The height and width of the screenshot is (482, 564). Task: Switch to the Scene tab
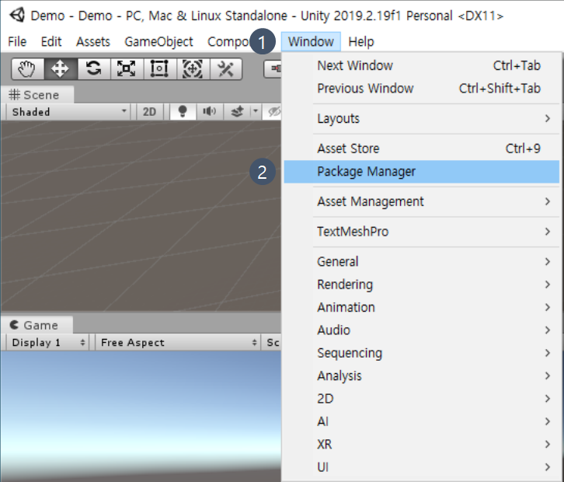[x=37, y=95]
